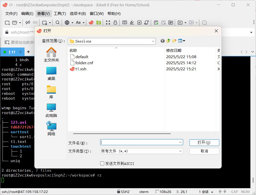Select the t1.xsh session file
The image size is (256, 195).
[x=78, y=69]
